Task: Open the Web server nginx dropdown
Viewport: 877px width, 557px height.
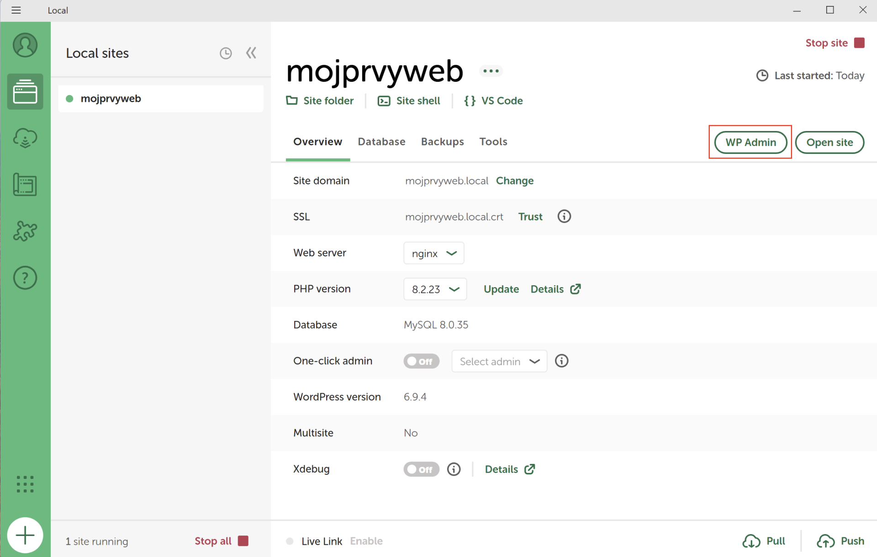Action: (434, 253)
